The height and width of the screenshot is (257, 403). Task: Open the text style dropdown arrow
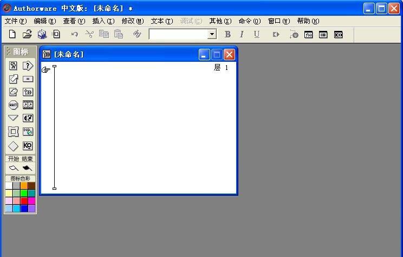pos(212,34)
